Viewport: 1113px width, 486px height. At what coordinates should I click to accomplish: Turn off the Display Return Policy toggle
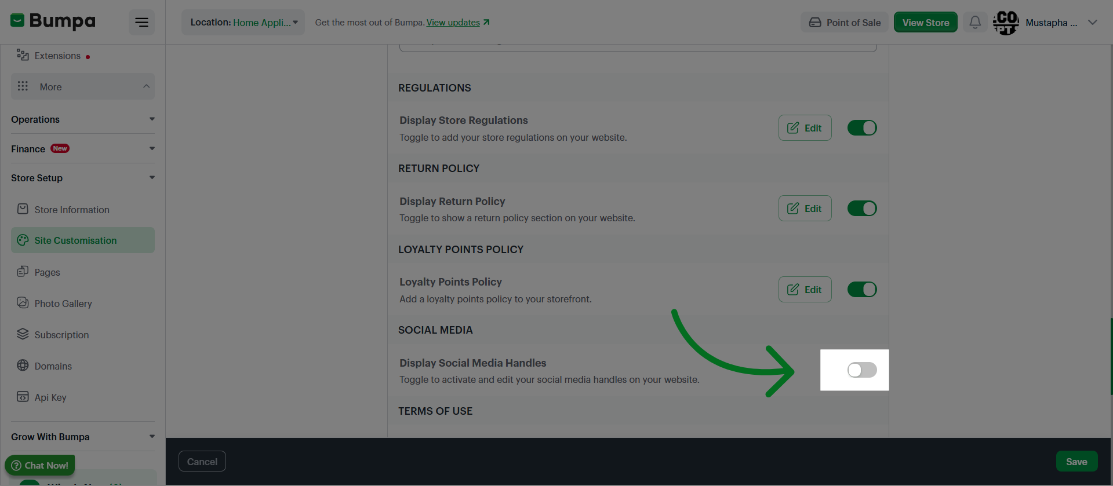click(862, 209)
